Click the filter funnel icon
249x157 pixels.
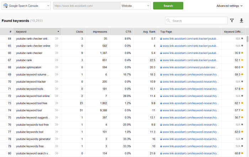tap(232, 21)
